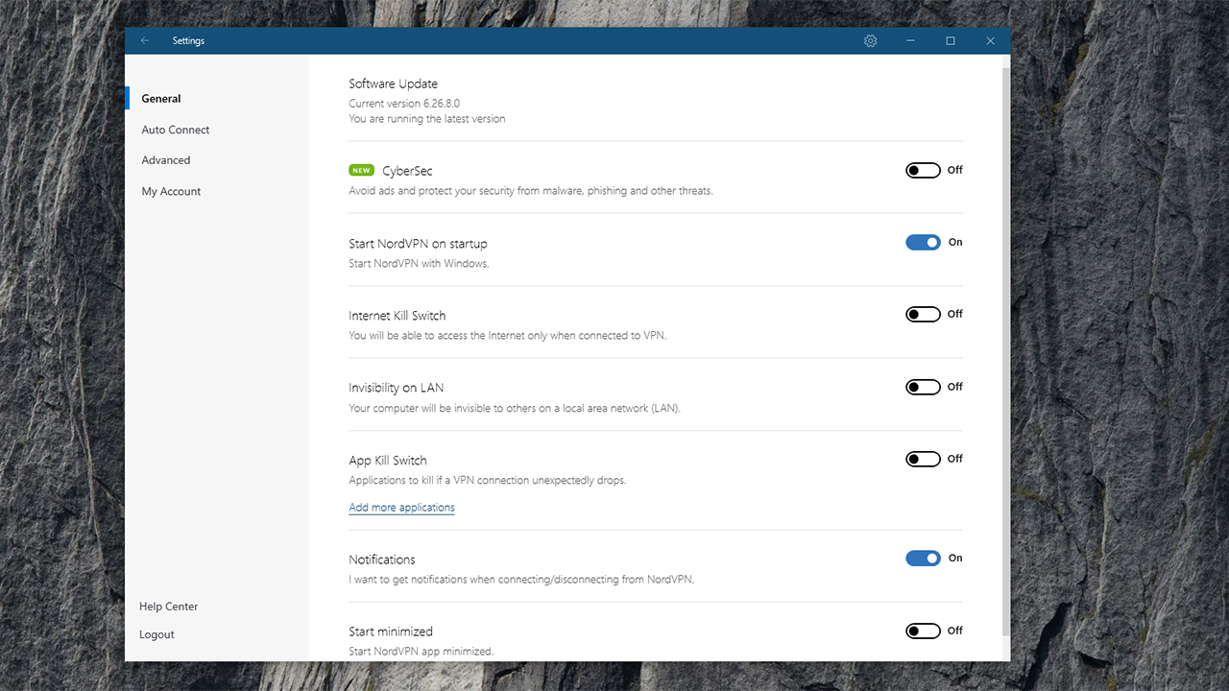Disable the Notifications toggle
This screenshot has width=1229, height=691.
coord(923,558)
